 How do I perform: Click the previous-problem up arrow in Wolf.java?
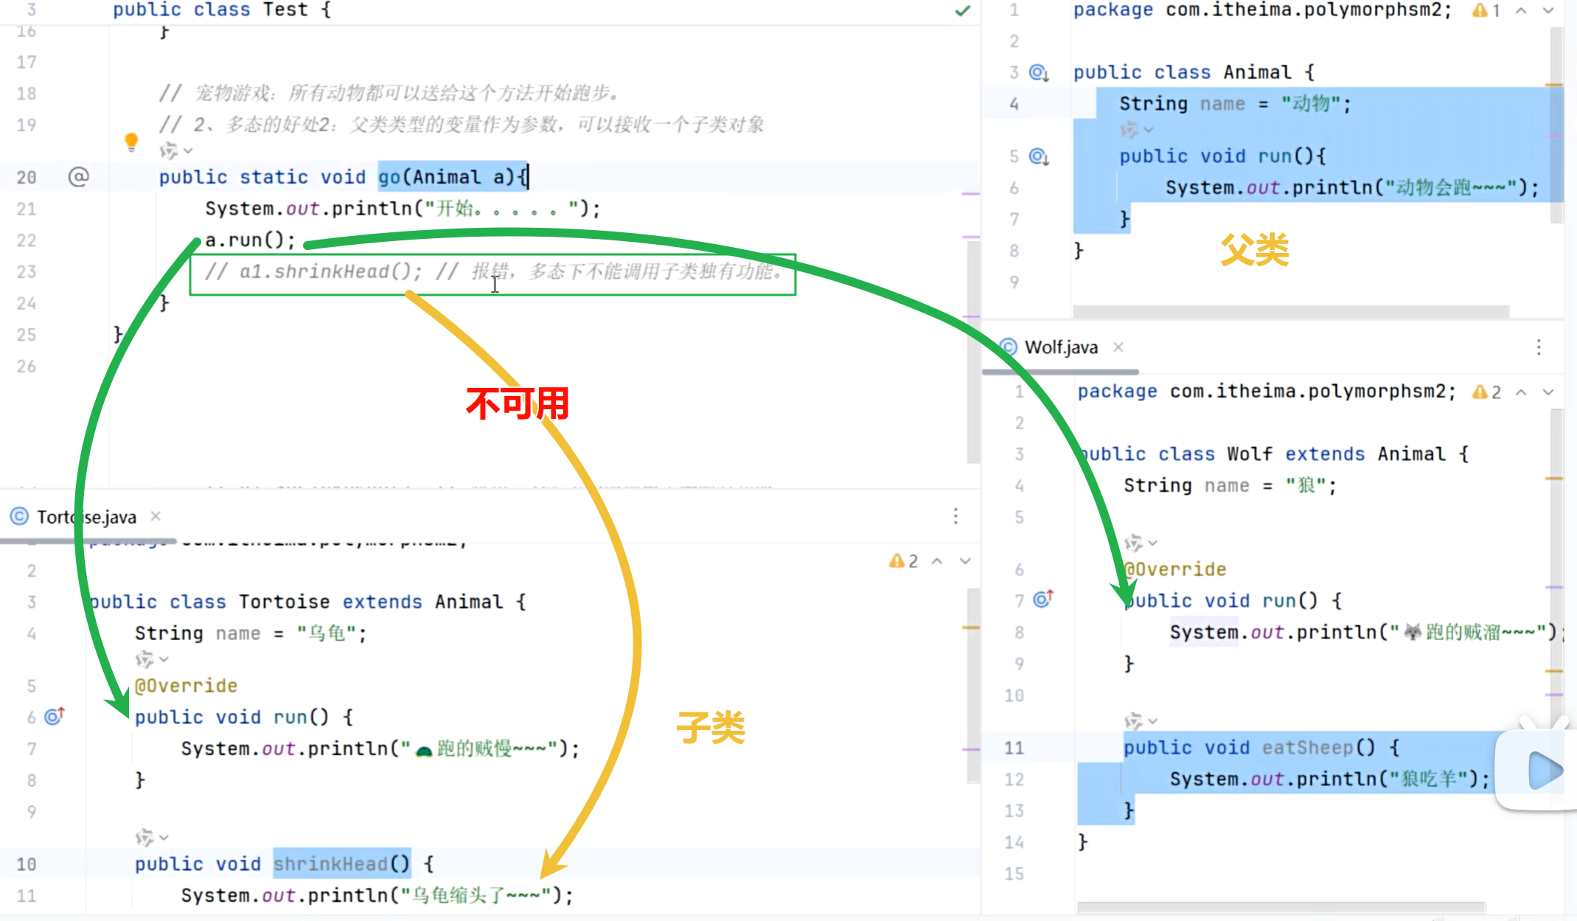point(1520,392)
